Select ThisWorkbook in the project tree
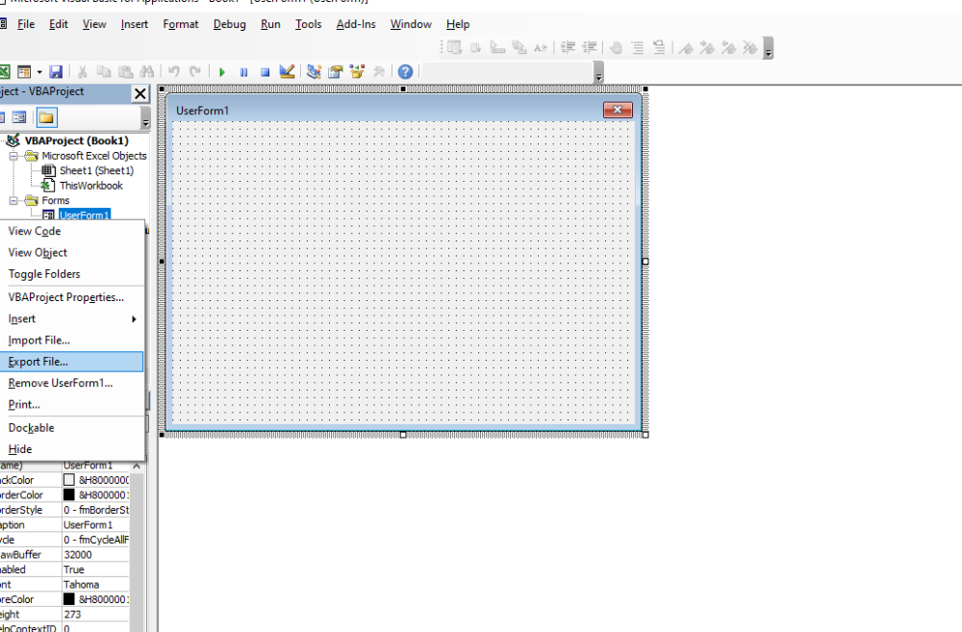 pos(90,186)
